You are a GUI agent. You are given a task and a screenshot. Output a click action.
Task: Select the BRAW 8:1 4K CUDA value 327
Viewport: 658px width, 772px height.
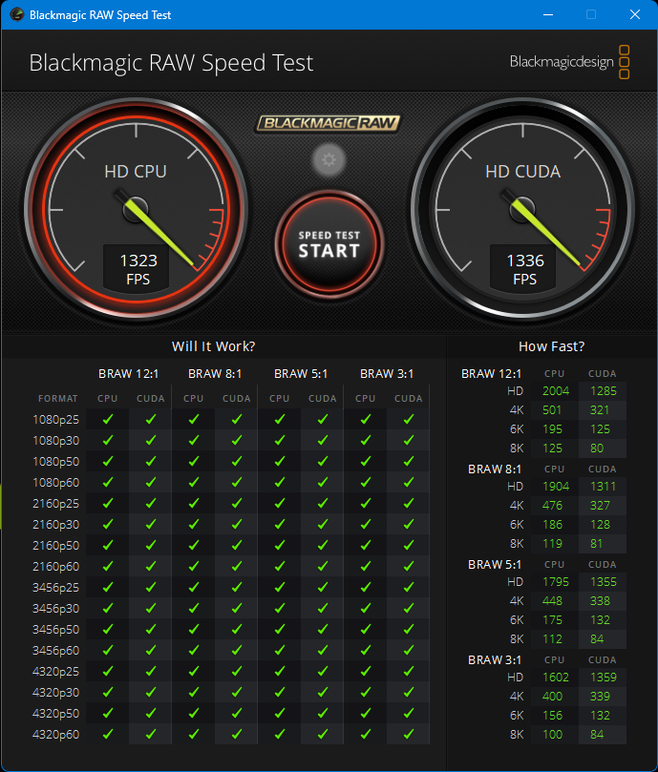coord(600,506)
